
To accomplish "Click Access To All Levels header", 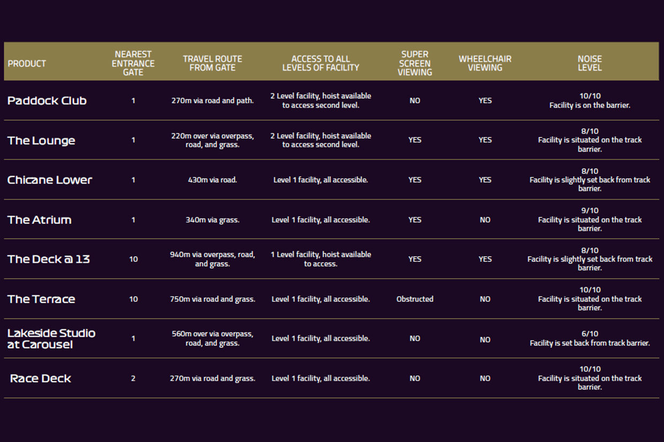I will 321,63.
